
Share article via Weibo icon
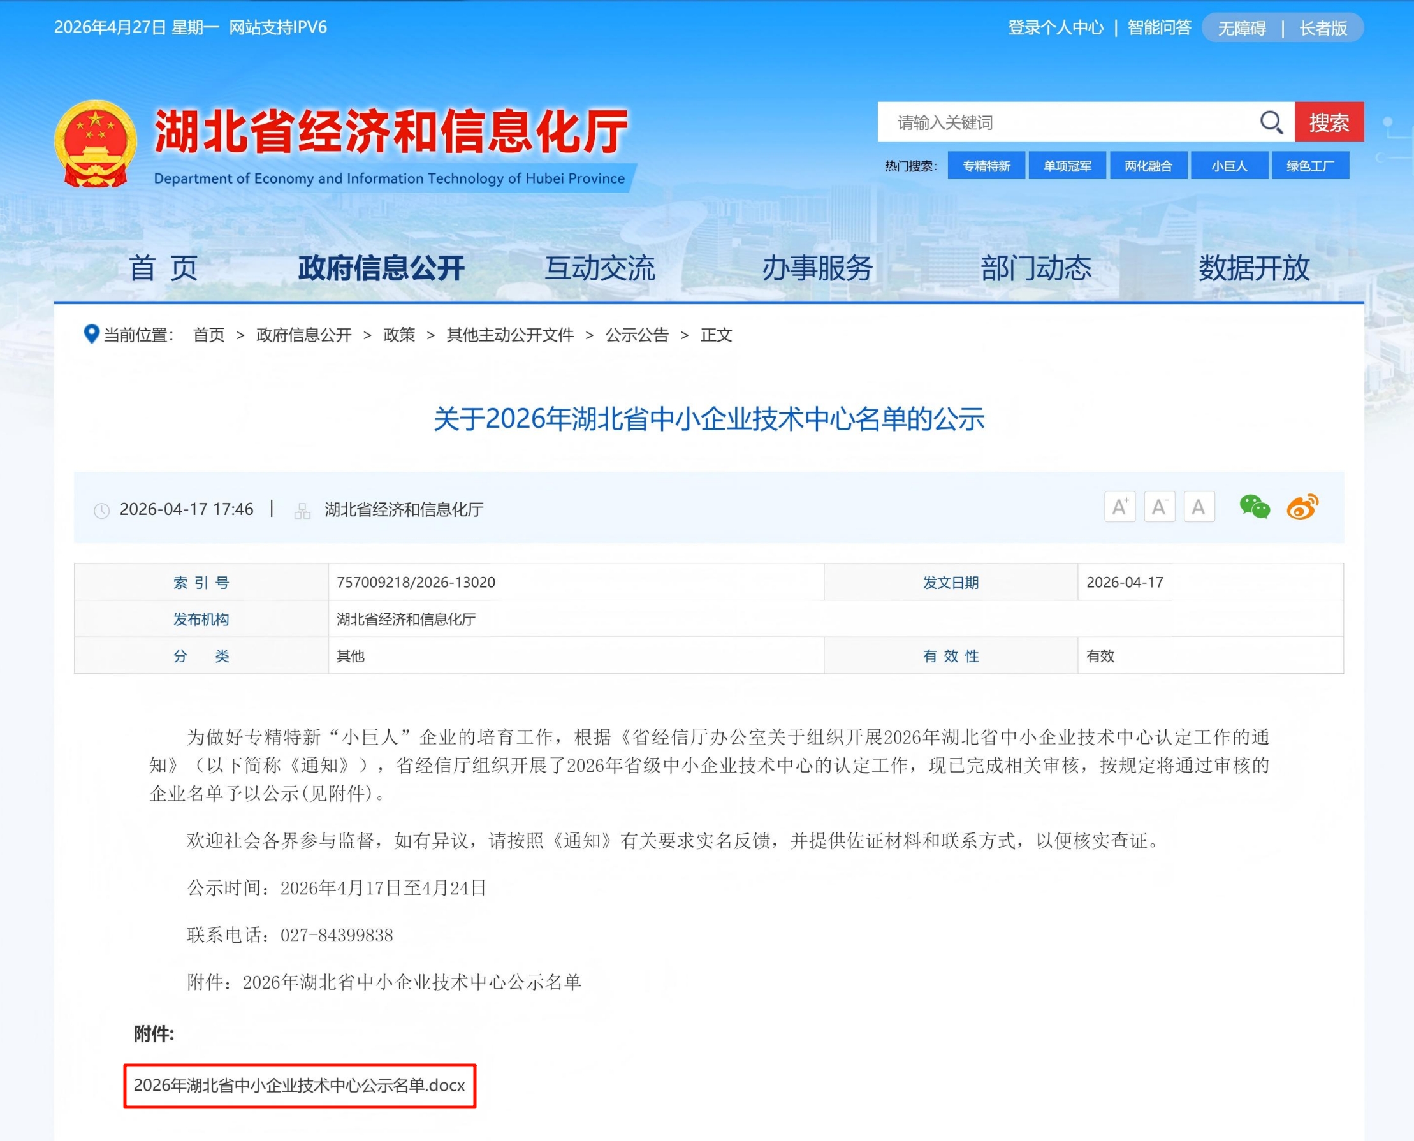pyautogui.click(x=1302, y=507)
